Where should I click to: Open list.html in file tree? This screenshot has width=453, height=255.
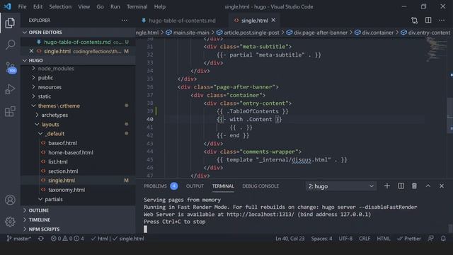click(x=58, y=161)
